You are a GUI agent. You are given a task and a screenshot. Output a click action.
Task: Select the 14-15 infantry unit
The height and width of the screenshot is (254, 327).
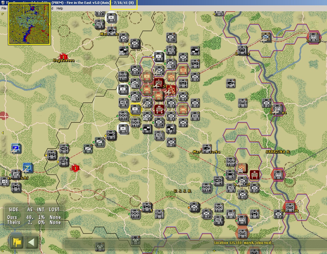(x=135, y=123)
